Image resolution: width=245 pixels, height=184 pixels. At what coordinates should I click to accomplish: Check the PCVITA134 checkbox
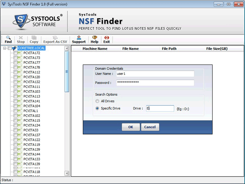click(15, 125)
